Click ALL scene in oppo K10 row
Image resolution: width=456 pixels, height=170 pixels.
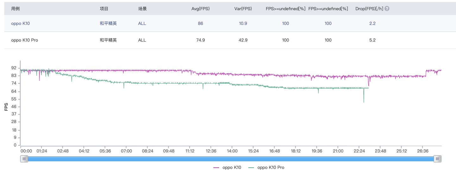142,23
